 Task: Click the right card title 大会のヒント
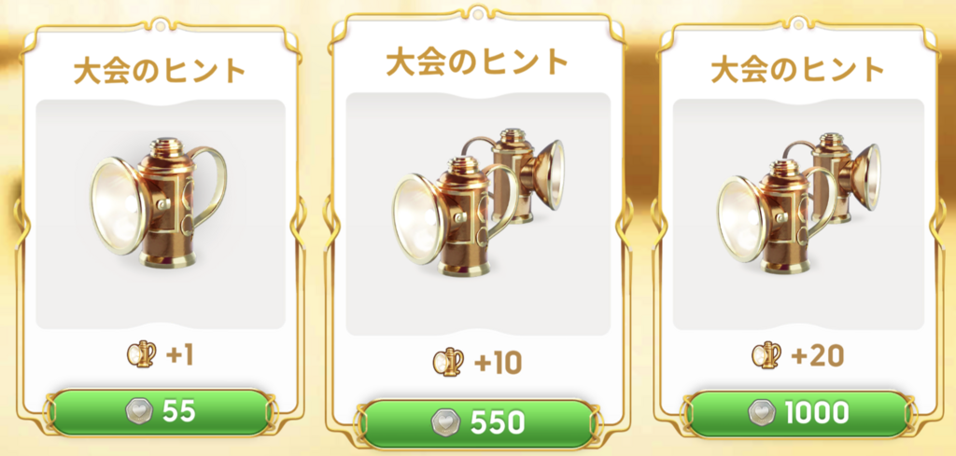tap(797, 70)
